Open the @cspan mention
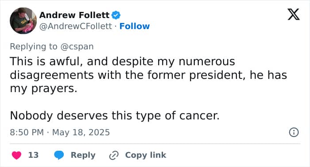Screen dimensions: 310x167 77,47
